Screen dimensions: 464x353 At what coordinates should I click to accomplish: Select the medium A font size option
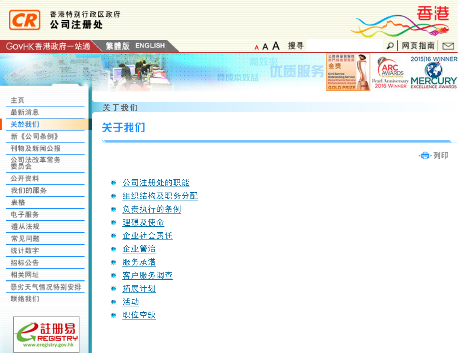[x=266, y=46]
